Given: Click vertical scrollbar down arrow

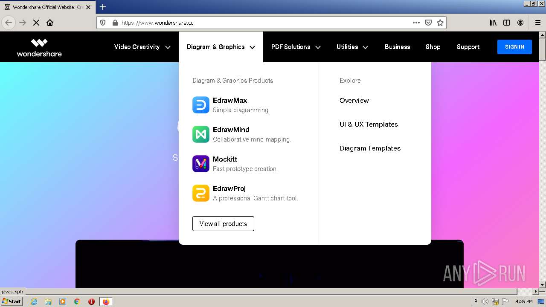Looking at the screenshot, I should click(543, 284).
